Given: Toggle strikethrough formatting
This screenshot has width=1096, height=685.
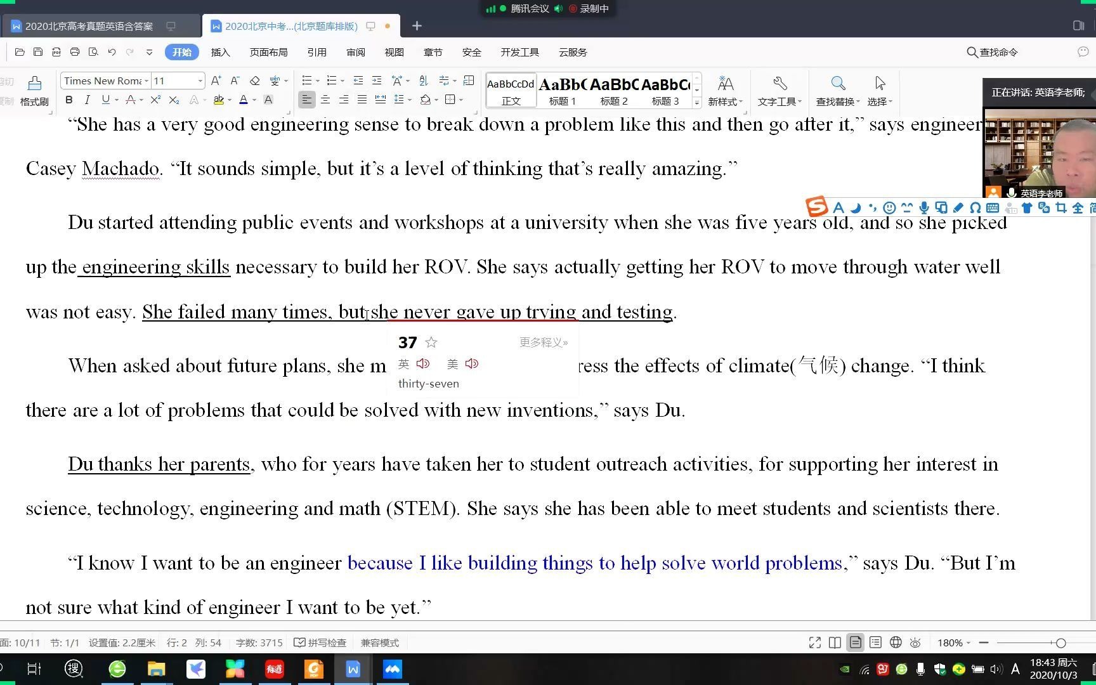Looking at the screenshot, I should coord(130,100).
